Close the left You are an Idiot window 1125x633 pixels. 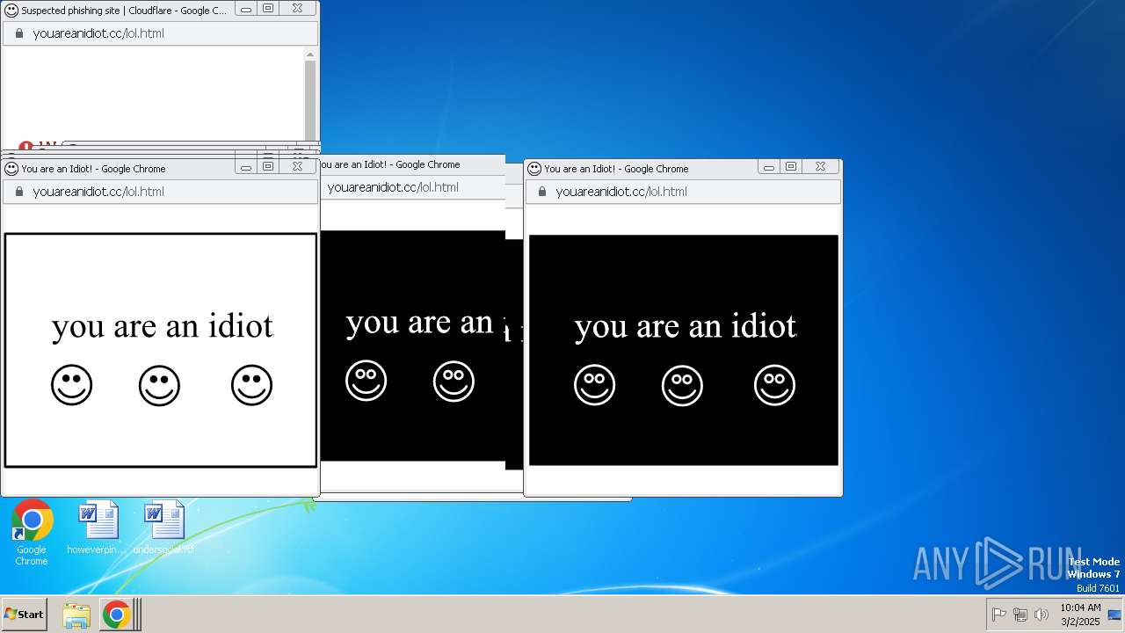click(x=298, y=167)
